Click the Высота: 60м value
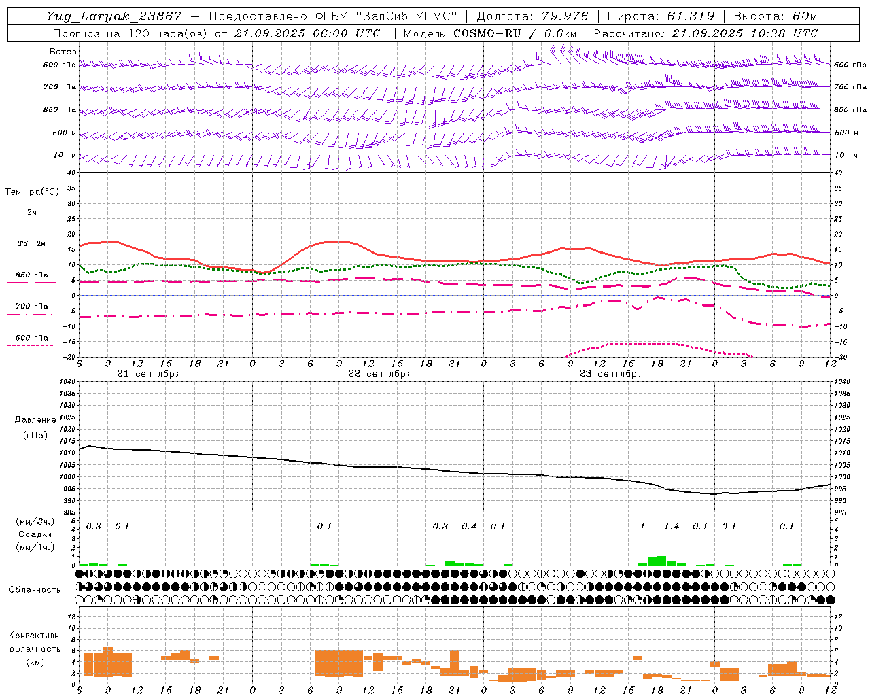The image size is (870, 696). pos(776,16)
